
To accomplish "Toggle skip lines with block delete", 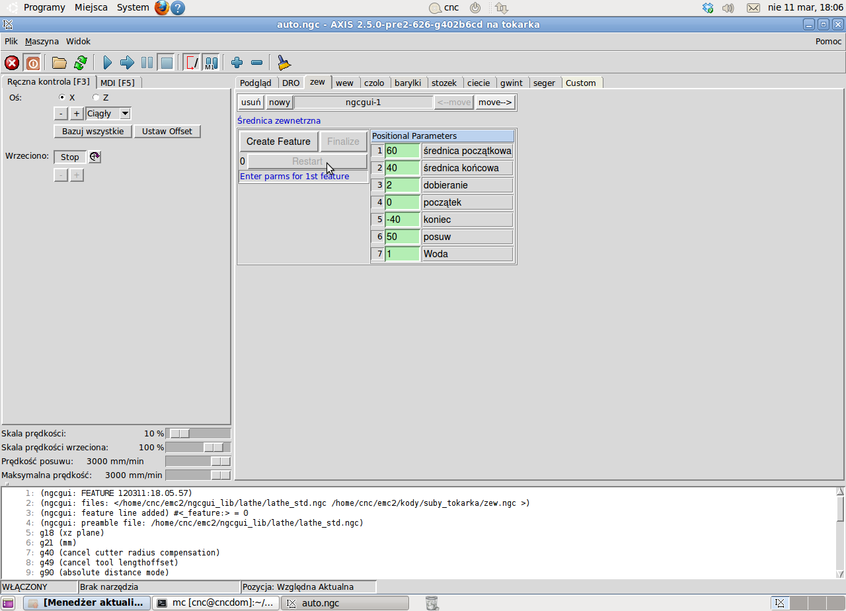I will [192, 63].
